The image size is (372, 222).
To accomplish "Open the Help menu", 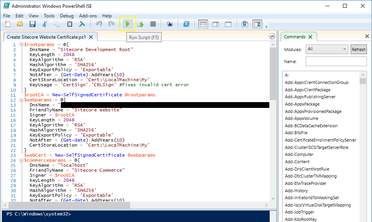I will pyautogui.click(x=107, y=16).
